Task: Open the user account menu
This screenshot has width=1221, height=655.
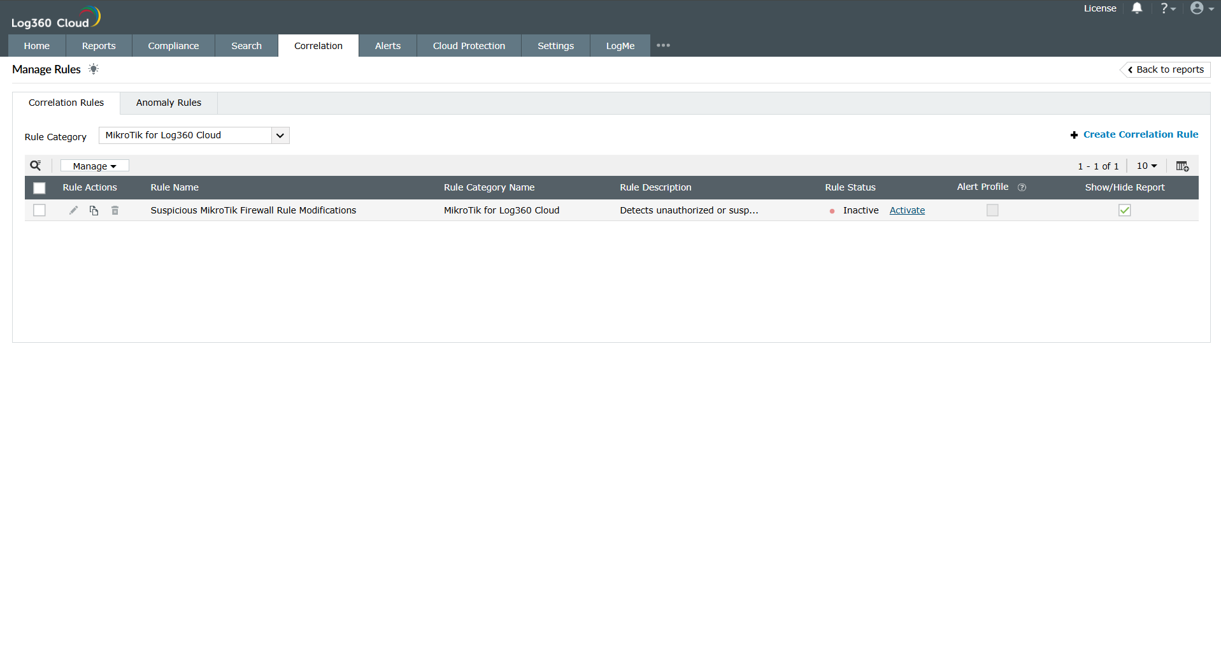Action: [x=1202, y=8]
